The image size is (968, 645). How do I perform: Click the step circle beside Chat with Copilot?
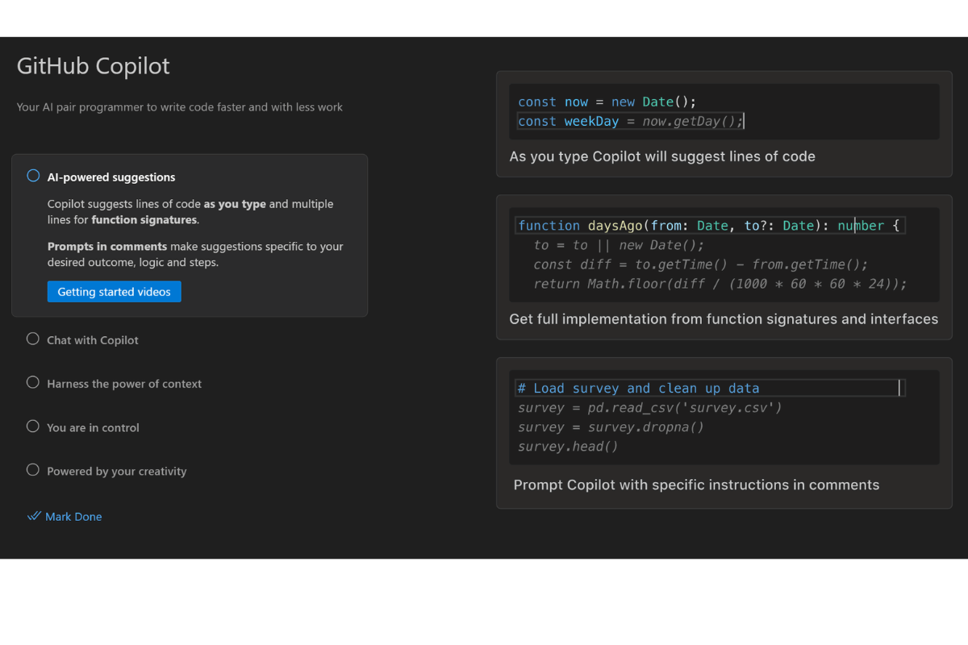(x=32, y=339)
